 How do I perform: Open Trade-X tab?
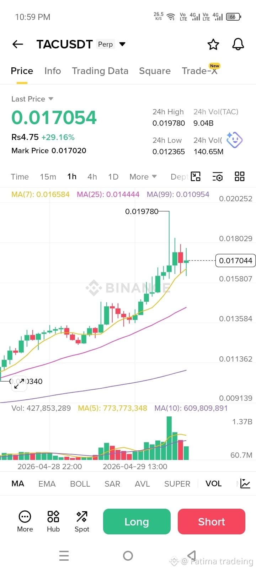(x=200, y=71)
